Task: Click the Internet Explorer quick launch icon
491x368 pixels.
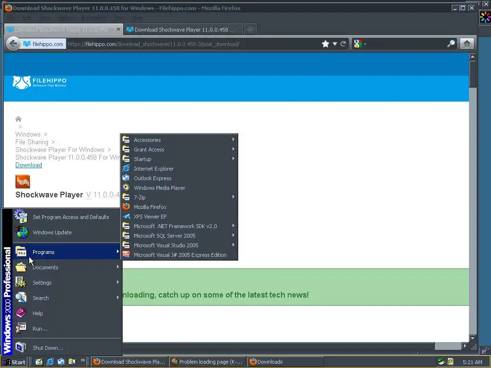Action: point(50,362)
